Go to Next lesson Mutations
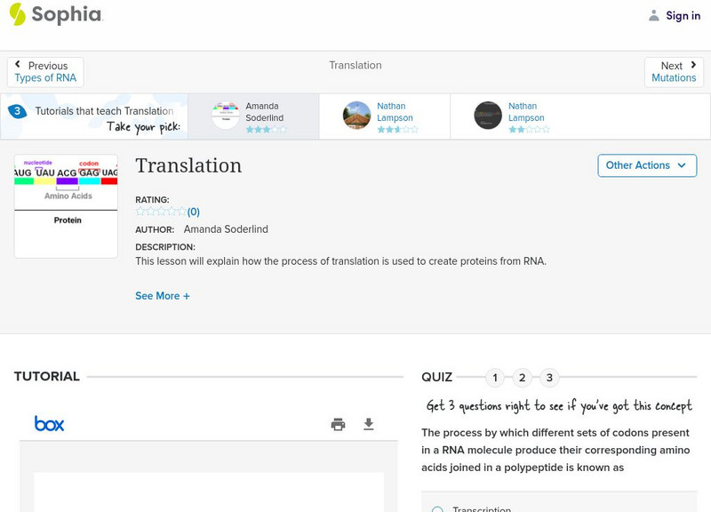This screenshot has height=512, width=711. tap(674, 72)
